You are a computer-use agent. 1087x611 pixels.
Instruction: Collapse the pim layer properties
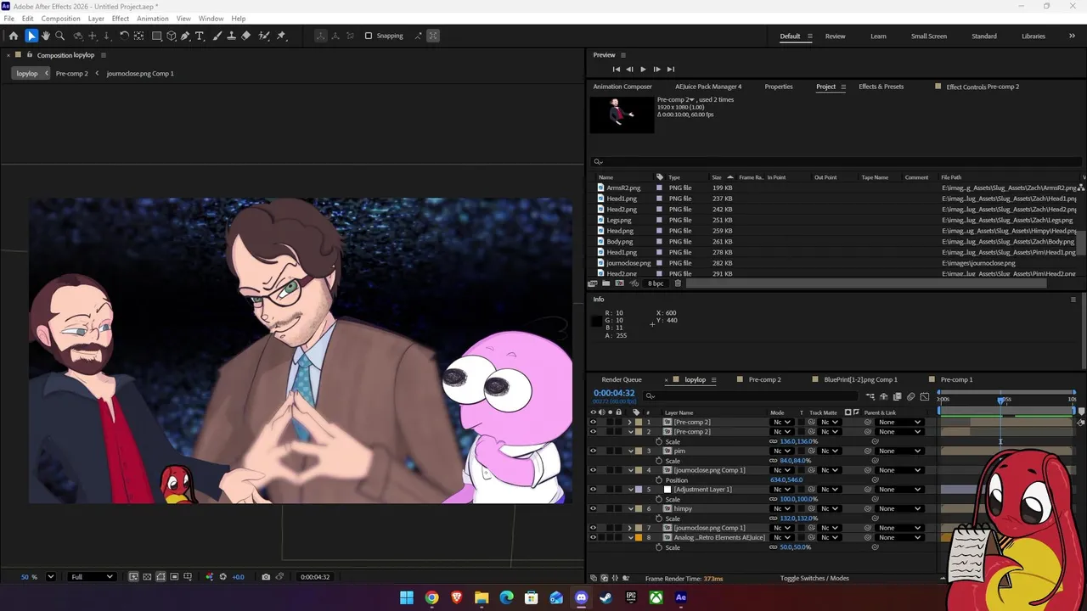[630, 451]
